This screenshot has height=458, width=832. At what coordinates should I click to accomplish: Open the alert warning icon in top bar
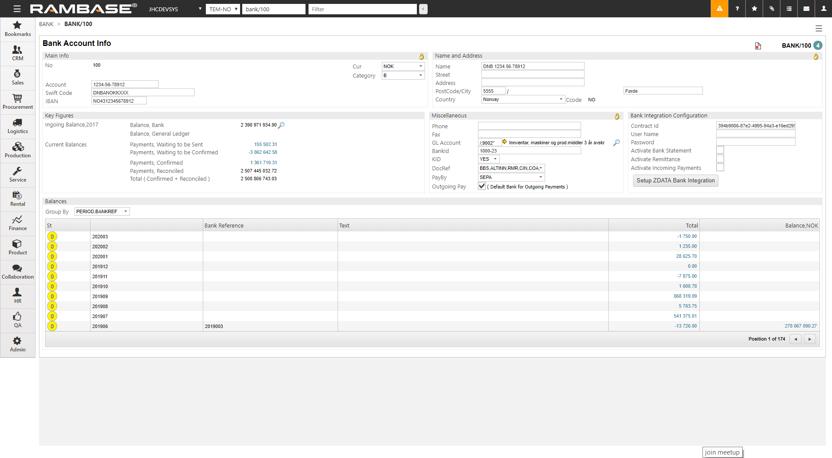[719, 9]
